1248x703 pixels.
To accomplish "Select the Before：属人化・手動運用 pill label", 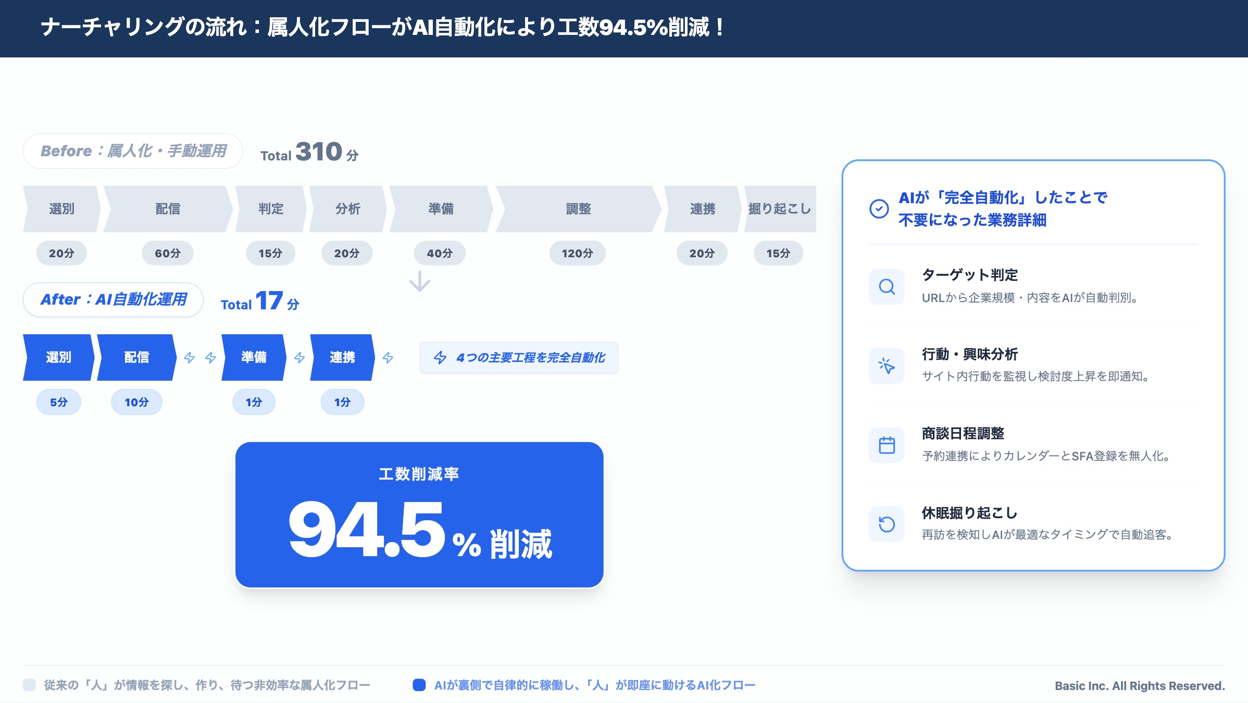I will (133, 151).
